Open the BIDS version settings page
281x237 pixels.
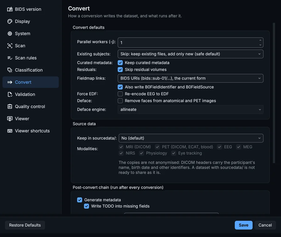click(x=31, y=9)
